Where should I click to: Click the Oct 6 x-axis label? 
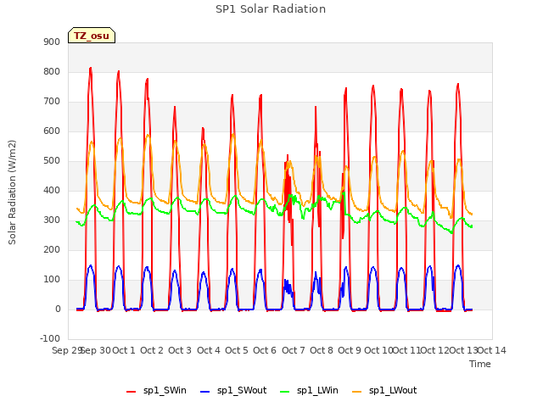tap(265, 350)
